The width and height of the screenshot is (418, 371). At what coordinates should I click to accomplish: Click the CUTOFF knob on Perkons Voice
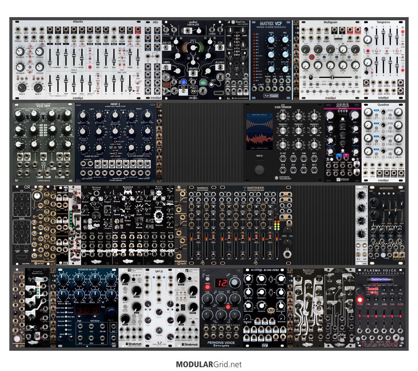(235, 315)
